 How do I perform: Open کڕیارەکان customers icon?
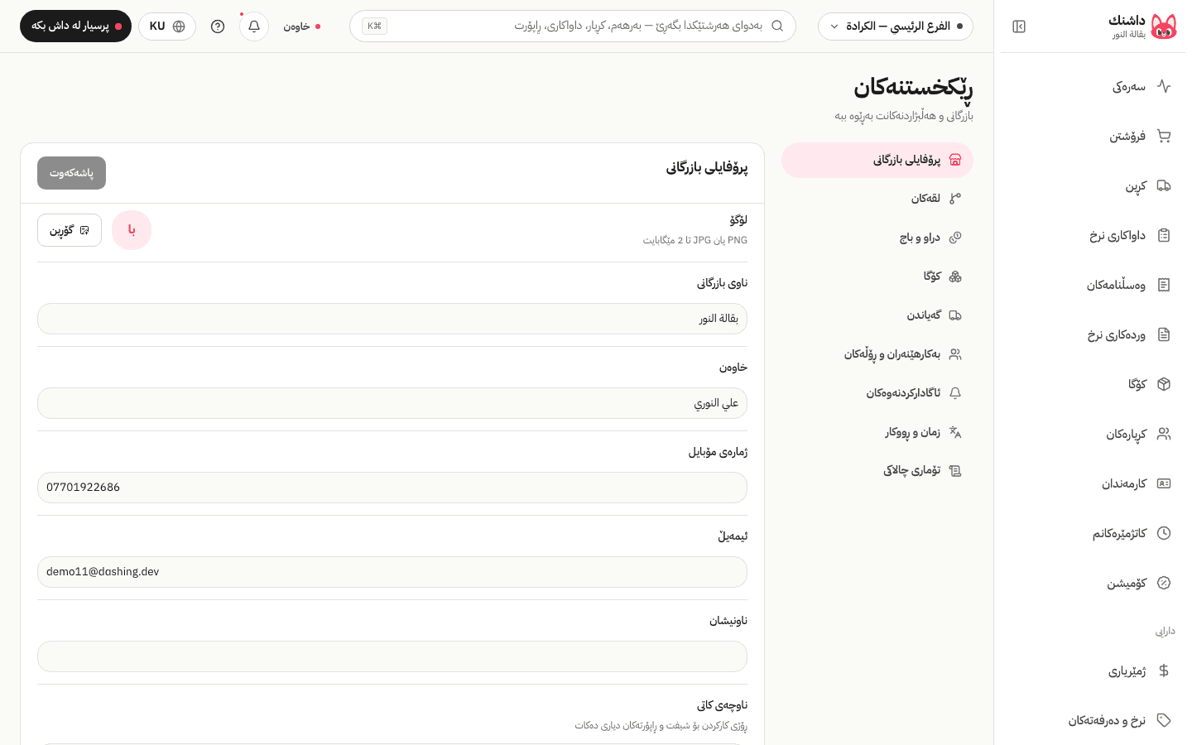point(1164,434)
